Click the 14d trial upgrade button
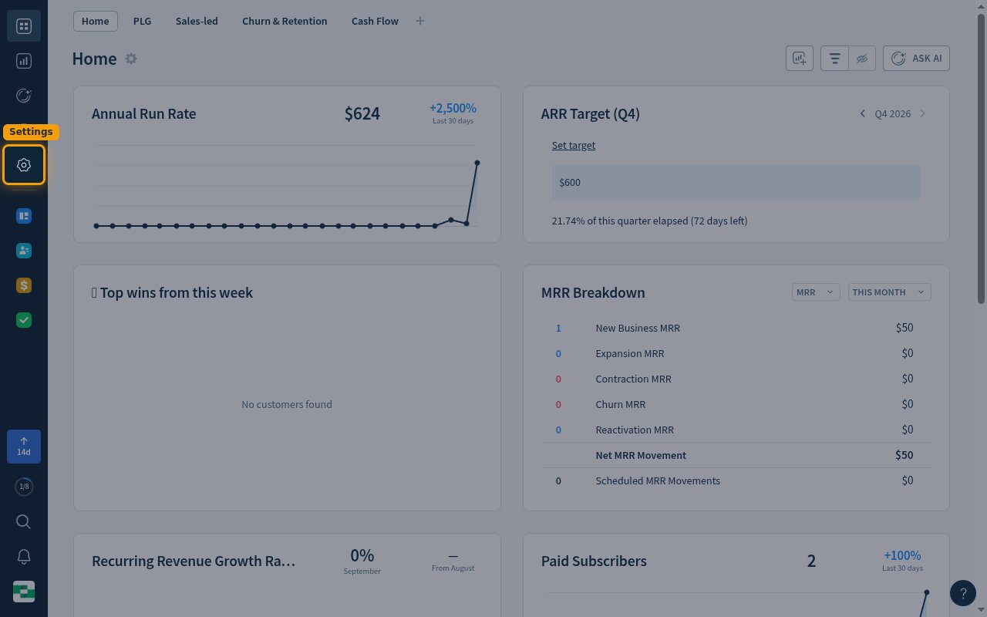 click(x=24, y=447)
